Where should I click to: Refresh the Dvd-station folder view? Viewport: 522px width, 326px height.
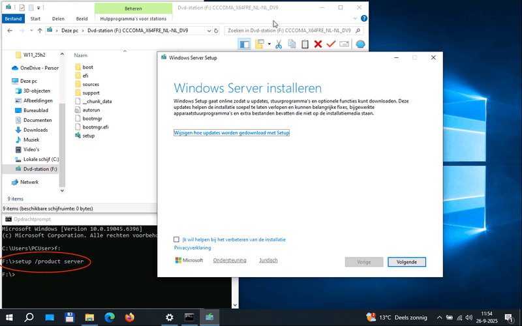pos(216,31)
